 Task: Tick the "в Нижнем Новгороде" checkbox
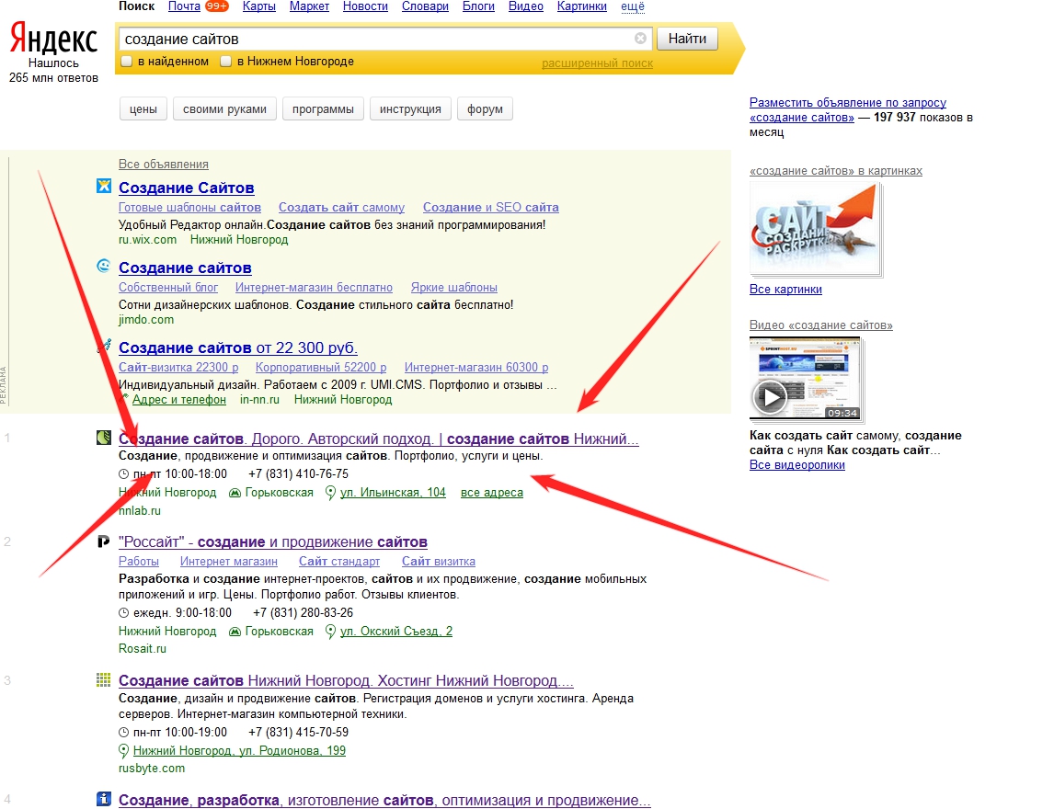(226, 62)
